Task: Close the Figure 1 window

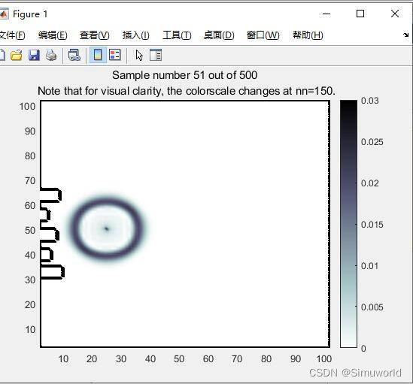Action: (x=394, y=14)
